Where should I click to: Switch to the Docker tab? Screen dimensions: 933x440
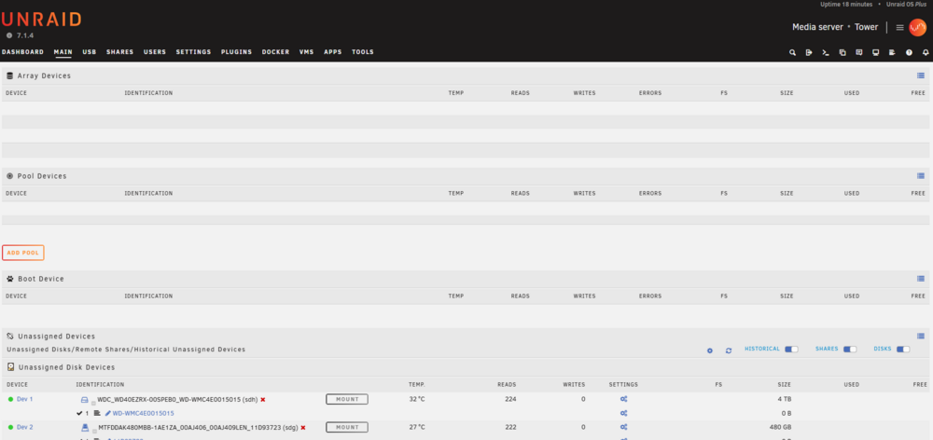coord(275,52)
